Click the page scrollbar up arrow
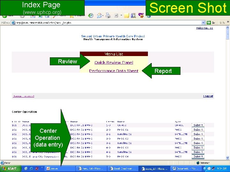 pyautogui.click(x=227, y=27)
